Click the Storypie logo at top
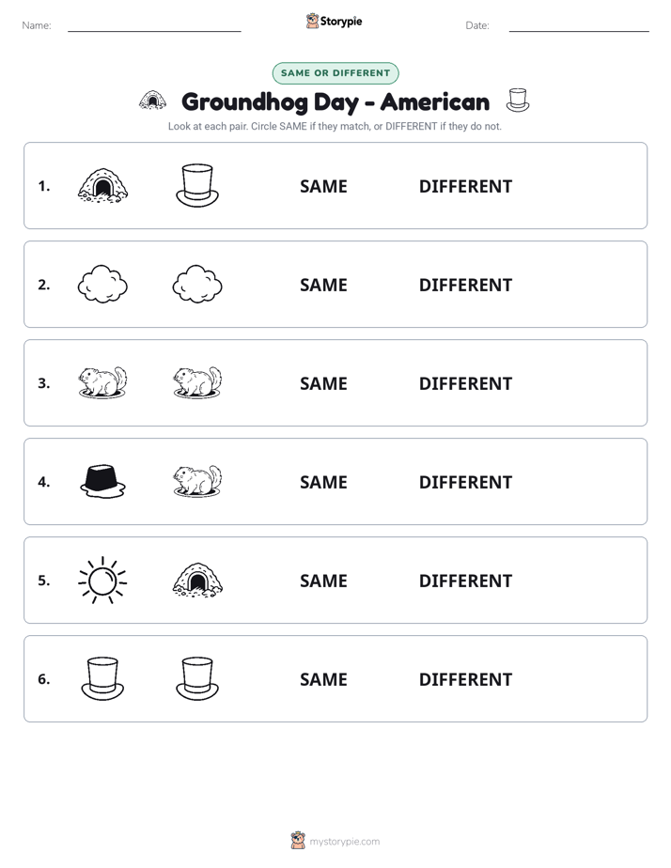 click(x=335, y=21)
